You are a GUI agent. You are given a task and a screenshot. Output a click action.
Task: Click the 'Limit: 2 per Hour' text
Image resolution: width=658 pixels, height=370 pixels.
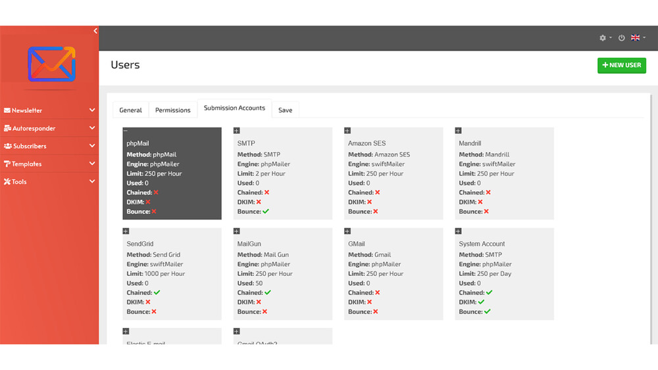click(x=261, y=173)
